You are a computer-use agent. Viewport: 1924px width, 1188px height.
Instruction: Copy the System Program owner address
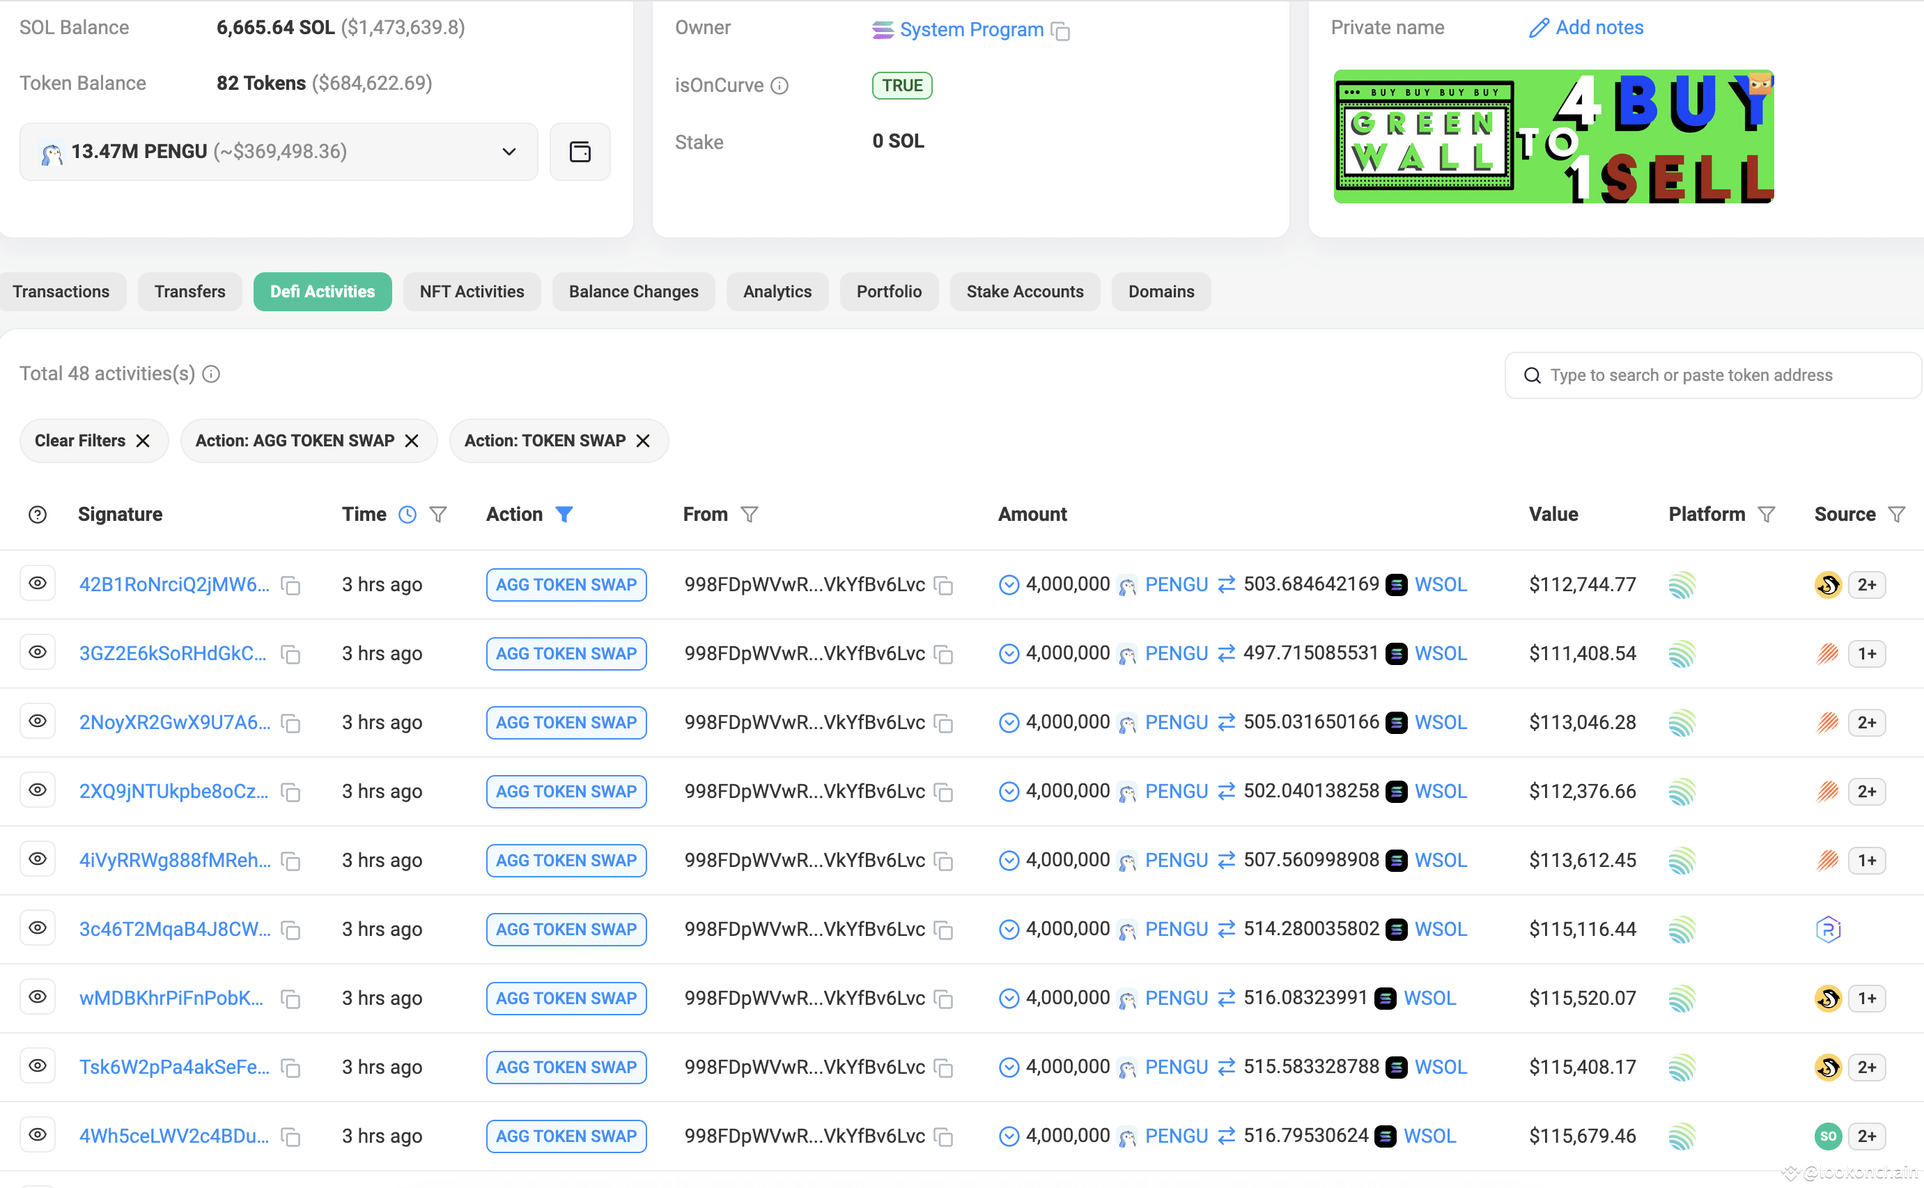(x=1061, y=31)
